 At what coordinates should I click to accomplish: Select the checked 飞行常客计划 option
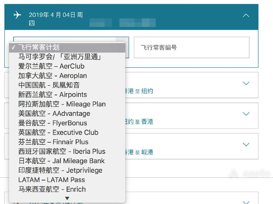tap(67, 47)
